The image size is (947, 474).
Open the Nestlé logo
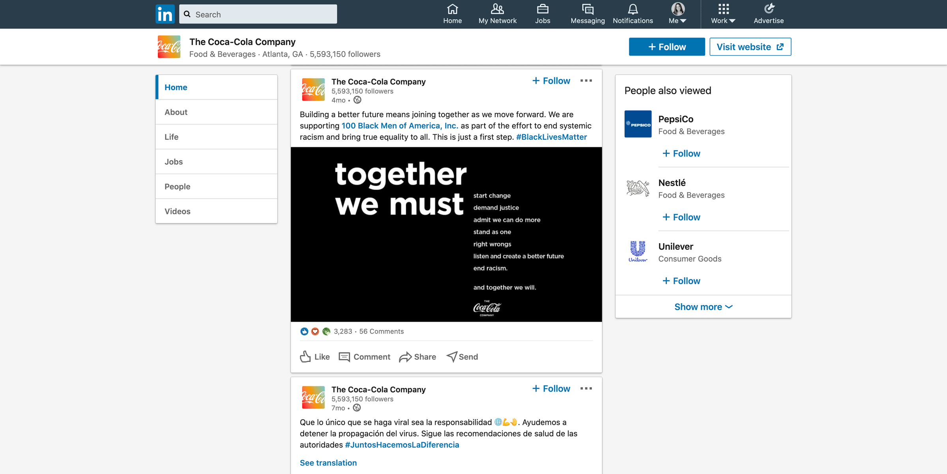(x=638, y=188)
